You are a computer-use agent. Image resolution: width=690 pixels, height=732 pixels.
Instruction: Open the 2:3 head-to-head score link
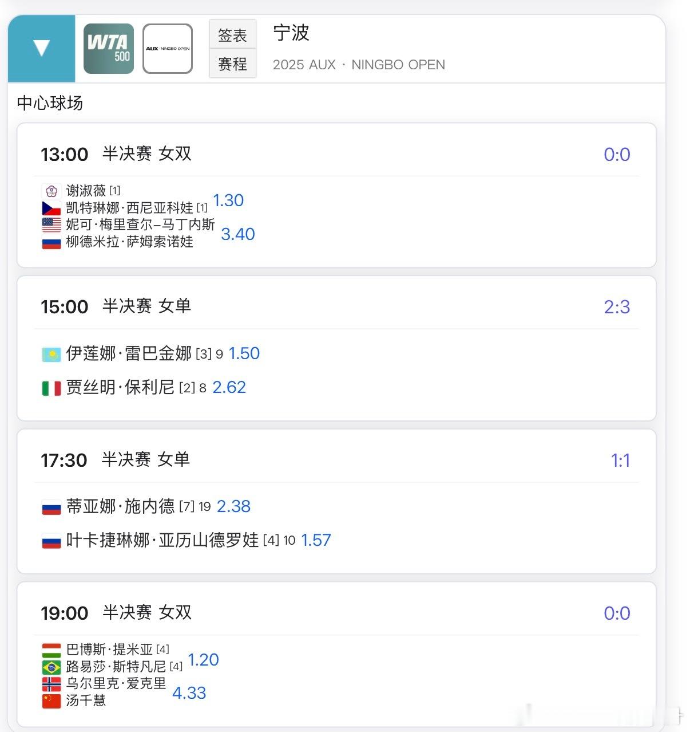[617, 307]
